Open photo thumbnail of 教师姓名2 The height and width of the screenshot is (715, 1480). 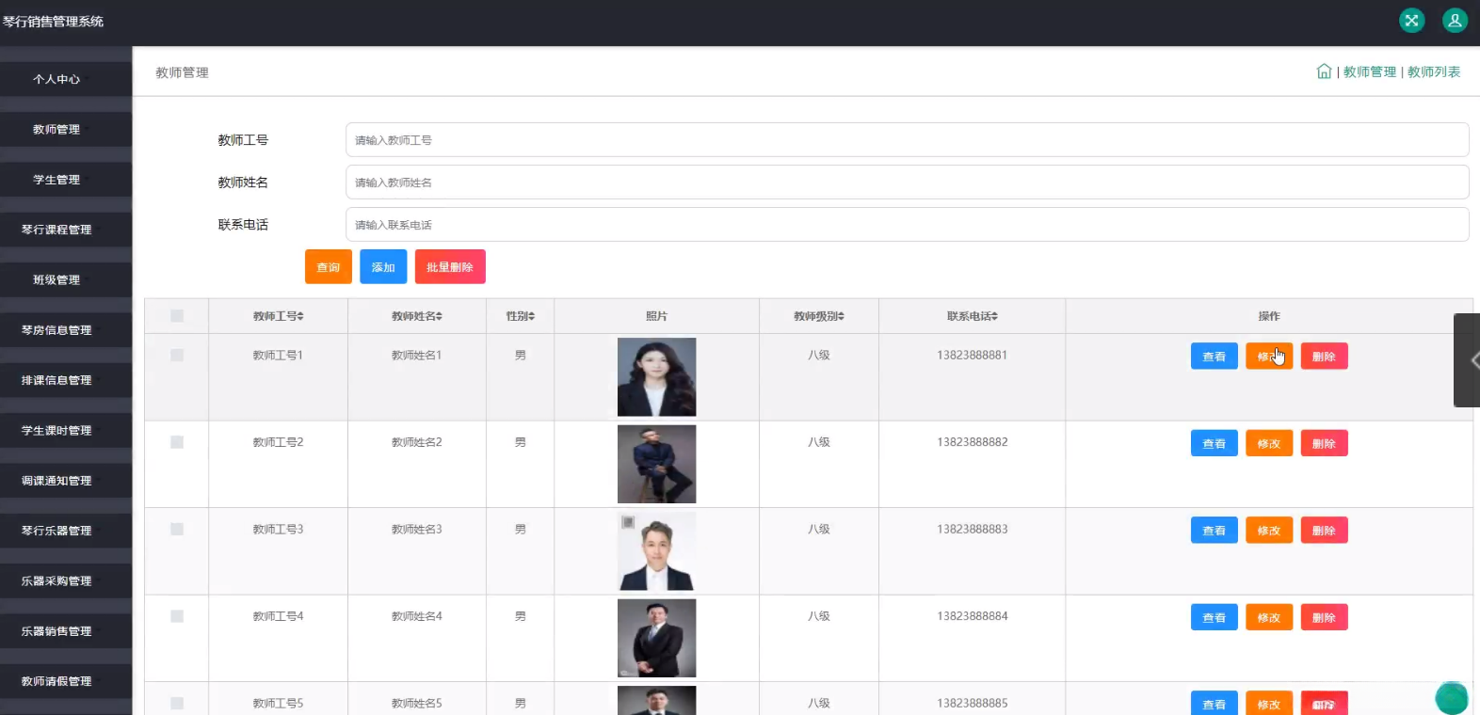tap(657, 464)
